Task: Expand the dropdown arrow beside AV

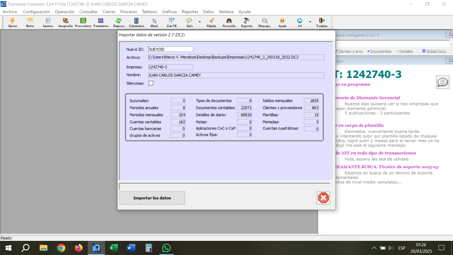Action: [310, 22]
